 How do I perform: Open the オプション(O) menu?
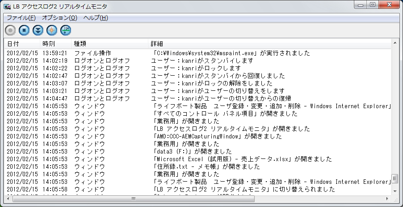click(59, 18)
